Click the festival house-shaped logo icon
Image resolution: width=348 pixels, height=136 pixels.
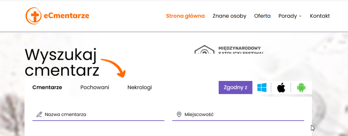[x=204, y=50]
